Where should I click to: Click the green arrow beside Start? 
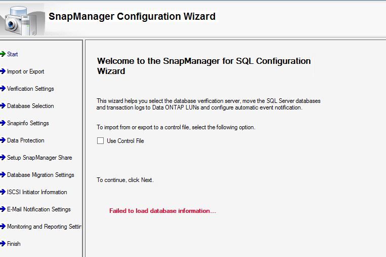[x=3, y=54]
